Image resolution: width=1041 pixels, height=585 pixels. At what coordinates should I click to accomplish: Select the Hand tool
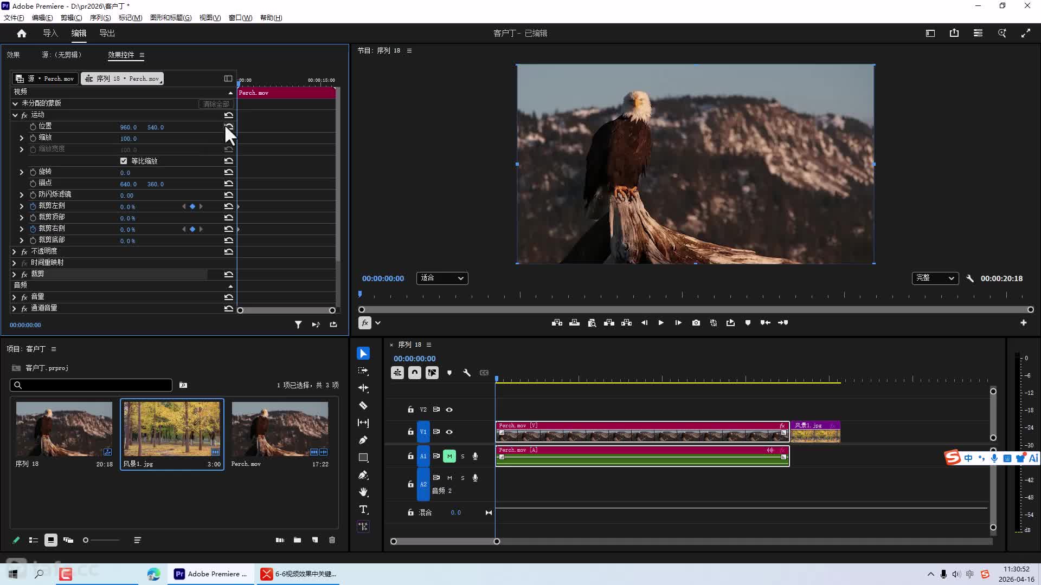click(363, 492)
